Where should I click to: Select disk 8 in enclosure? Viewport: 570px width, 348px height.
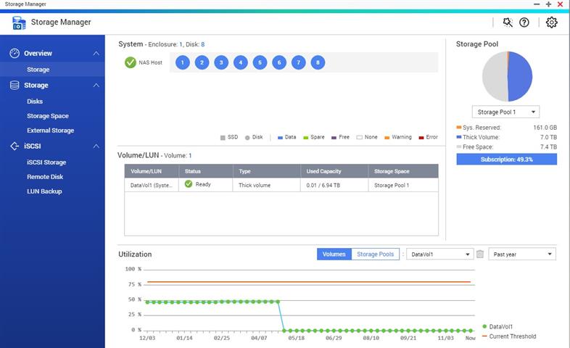tap(318, 62)
